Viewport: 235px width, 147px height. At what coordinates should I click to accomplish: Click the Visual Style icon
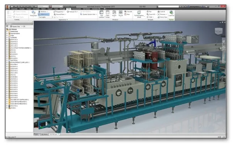[x=33, y=13]
